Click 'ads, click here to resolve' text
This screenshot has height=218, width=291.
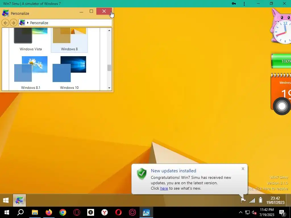pos(268,188)
